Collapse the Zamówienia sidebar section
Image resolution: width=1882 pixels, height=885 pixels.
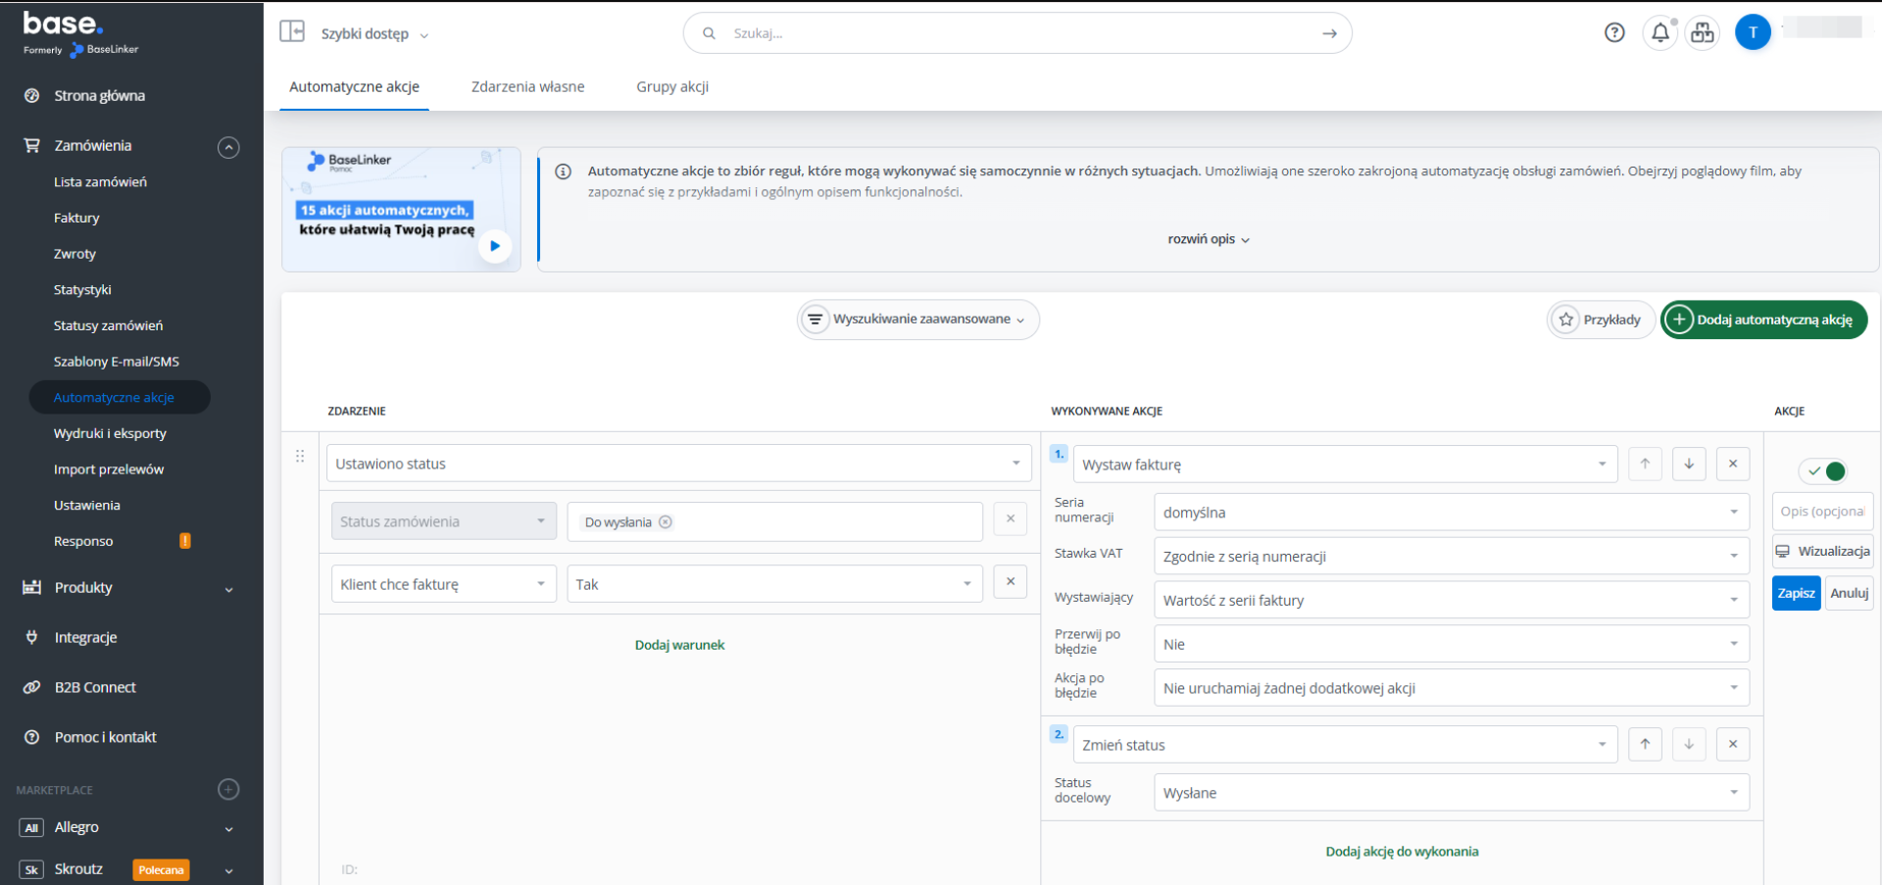click(x=228, y=147)
